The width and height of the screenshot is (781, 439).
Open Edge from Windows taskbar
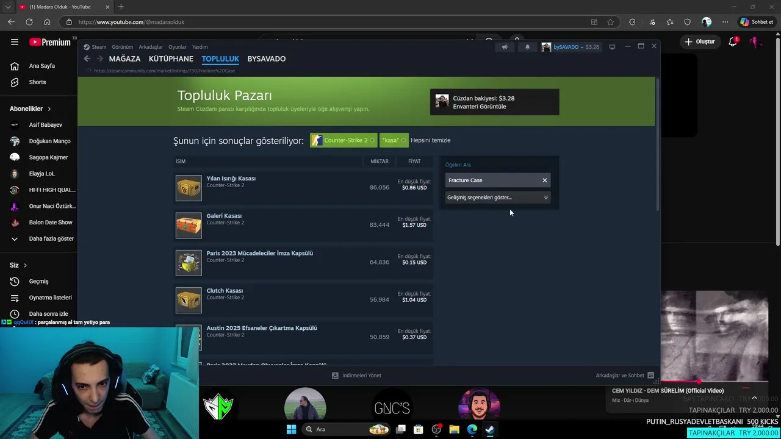click(x=472, y=429)
